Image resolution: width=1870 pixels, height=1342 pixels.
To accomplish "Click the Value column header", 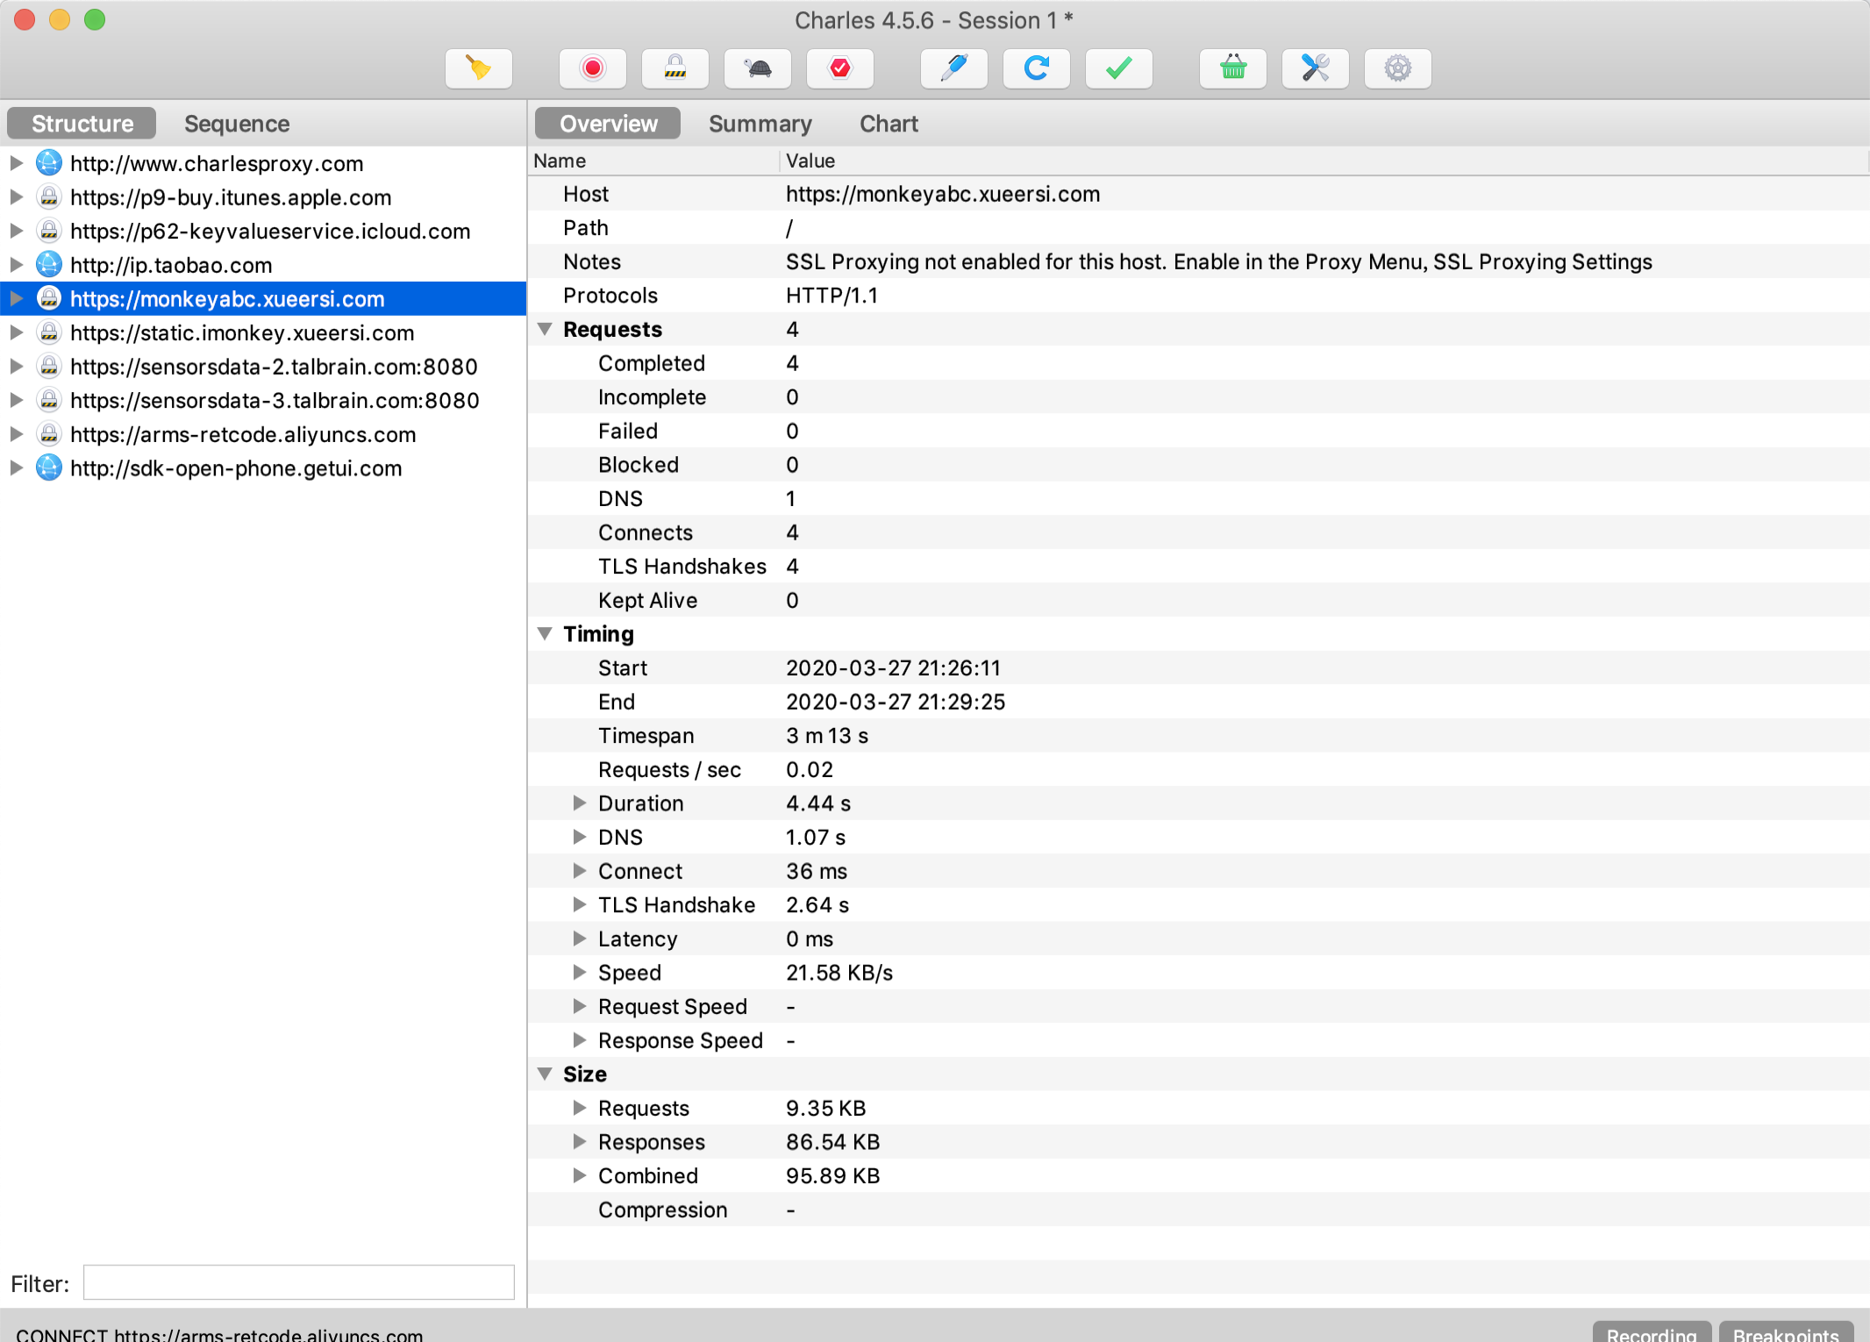I will click(1324, 161).
